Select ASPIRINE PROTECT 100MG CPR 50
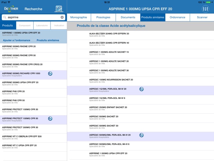The width and height of the screenshot is (214, 161). 33,120
